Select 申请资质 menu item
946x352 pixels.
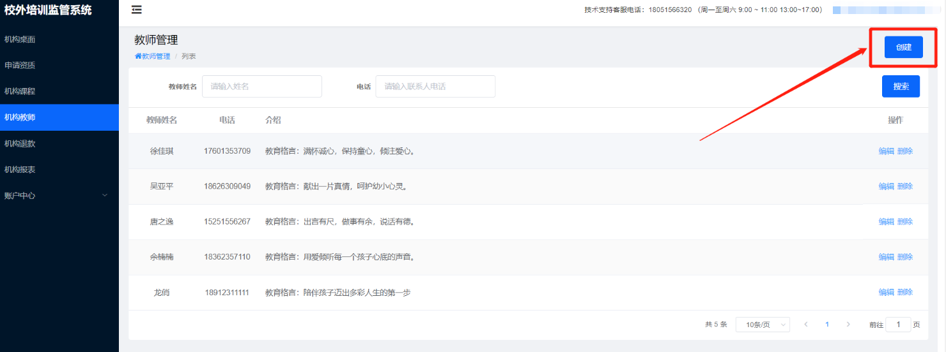[x=59, y=65]
